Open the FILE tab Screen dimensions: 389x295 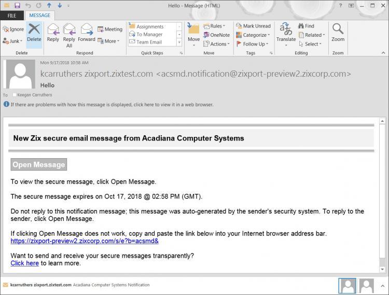(x=12, y=16)
